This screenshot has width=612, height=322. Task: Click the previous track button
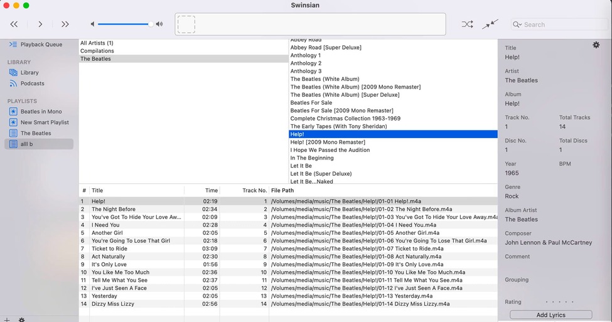[14, 24]
